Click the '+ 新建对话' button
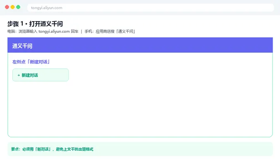The height and width of the screenshot is (162, 280). tap(41, 75)
